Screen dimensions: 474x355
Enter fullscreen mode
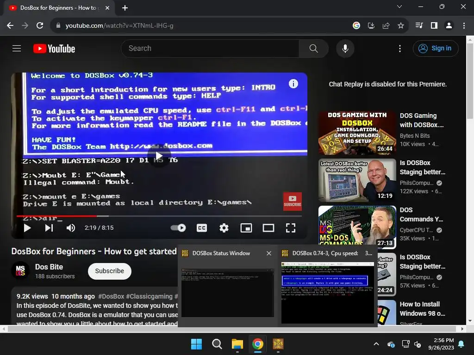[291, 228]
